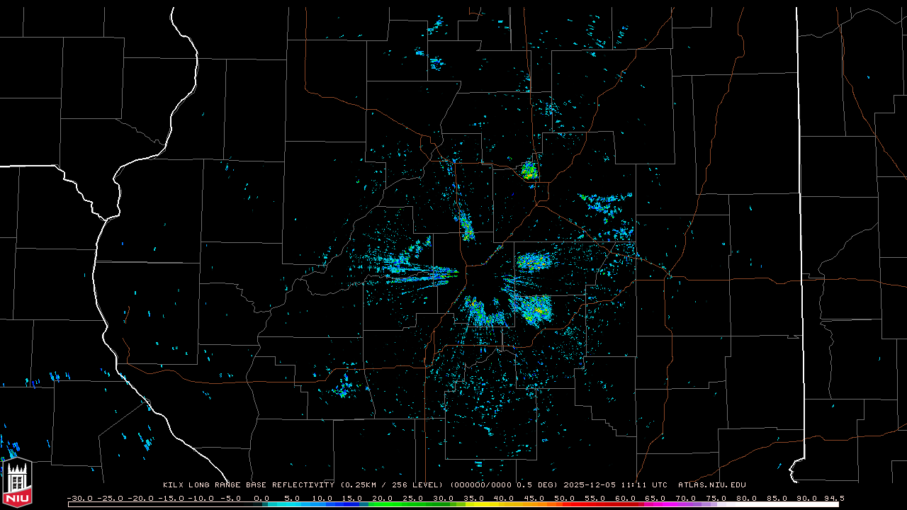Click the 45.0 dBZ scale label
The image size is (907, 510).
[534, 499]
